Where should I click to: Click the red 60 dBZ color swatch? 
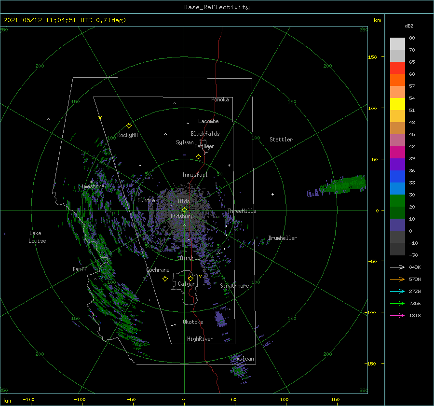[x=397, y=68]
